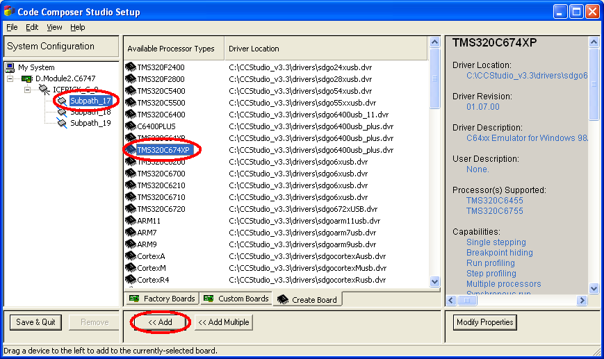Click the Driver Location column header
This screenshot has height=359, width=604.
(326, 49)
